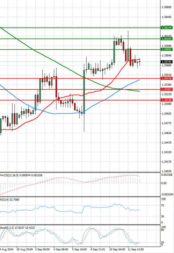Click the 1.36600 price axis value

[x=166, y=7]
